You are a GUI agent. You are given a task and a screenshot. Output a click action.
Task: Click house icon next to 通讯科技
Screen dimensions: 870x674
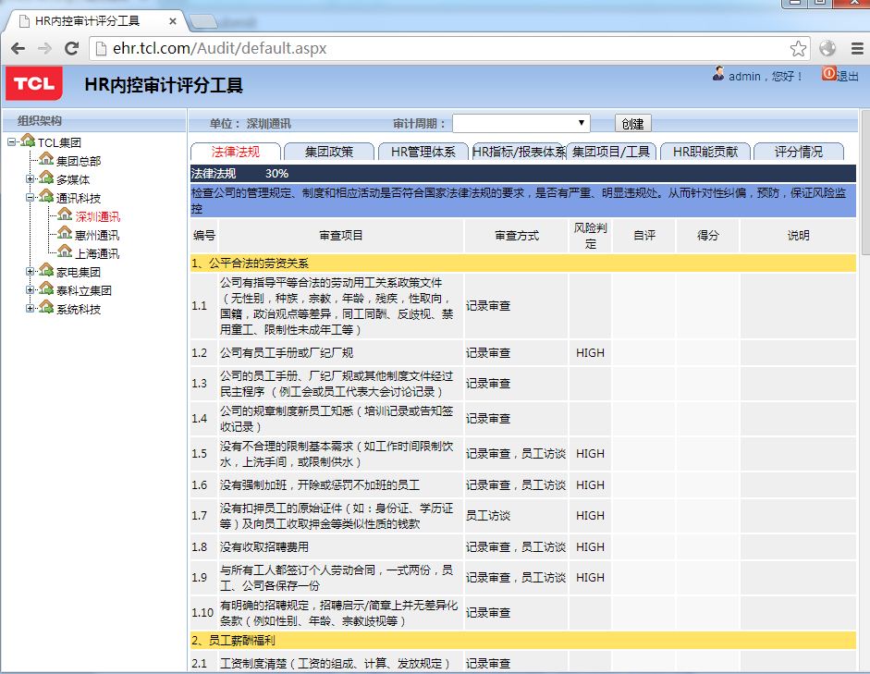pyautogui.click(x=46, y=196)
